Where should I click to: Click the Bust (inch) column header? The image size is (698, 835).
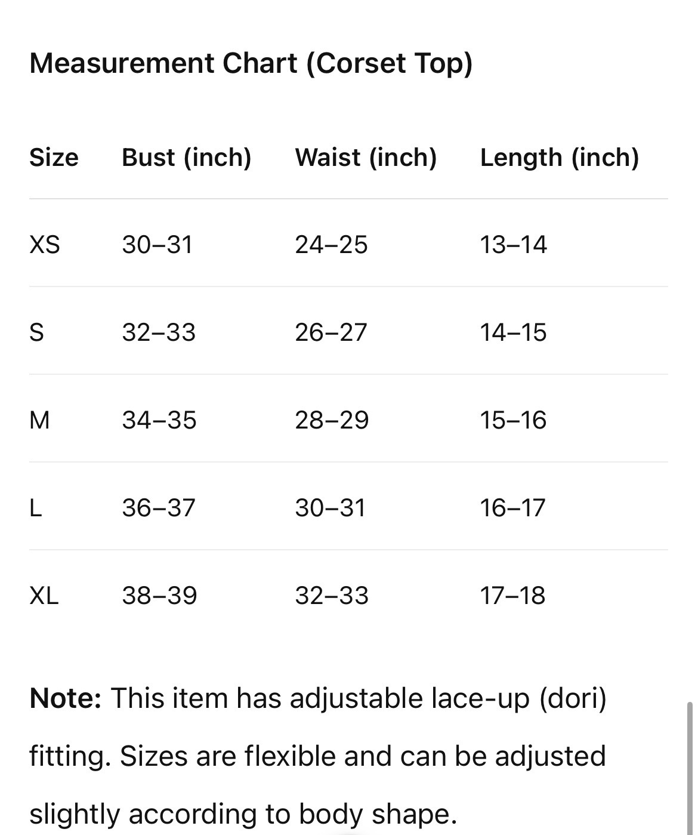187,158
